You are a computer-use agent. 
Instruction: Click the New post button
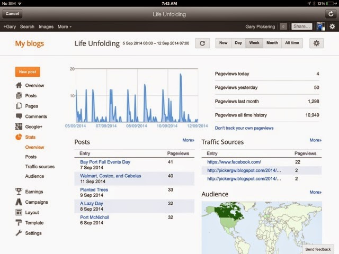pos(27,71)
